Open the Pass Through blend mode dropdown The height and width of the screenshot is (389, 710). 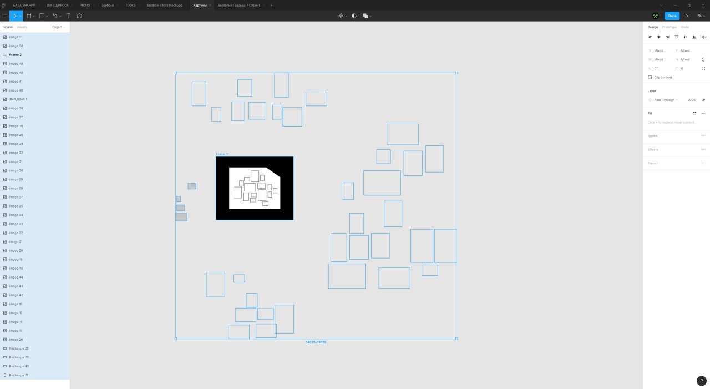click(666, 100)
